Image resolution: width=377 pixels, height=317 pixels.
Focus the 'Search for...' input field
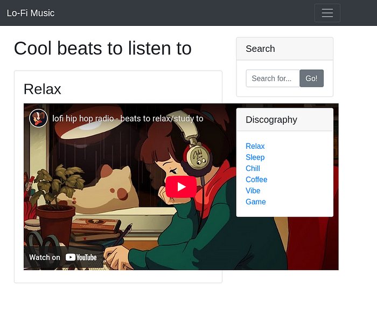pyautogui.click(x=273, y=79)
